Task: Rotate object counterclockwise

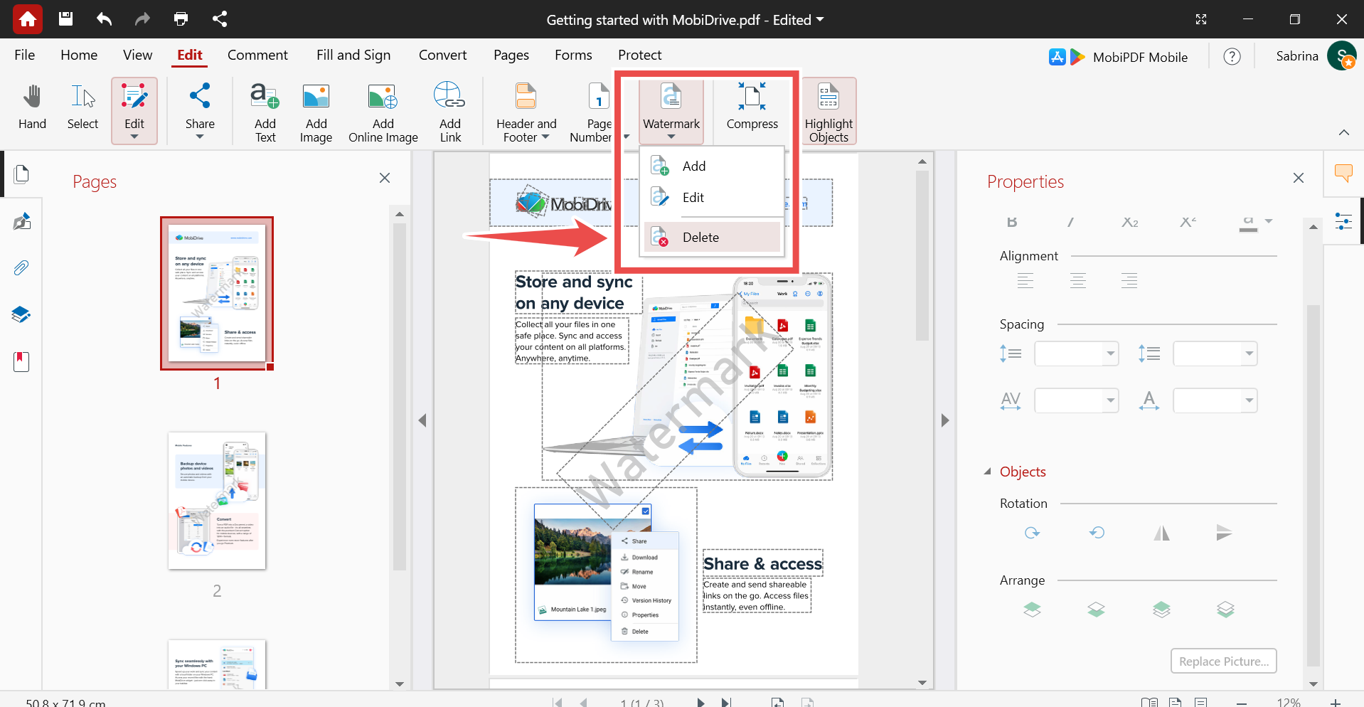Action: click(x=1097, y=533)
